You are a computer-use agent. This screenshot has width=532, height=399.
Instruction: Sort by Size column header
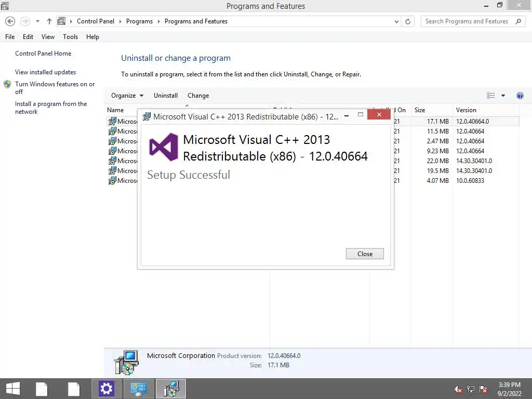[420, 110]
